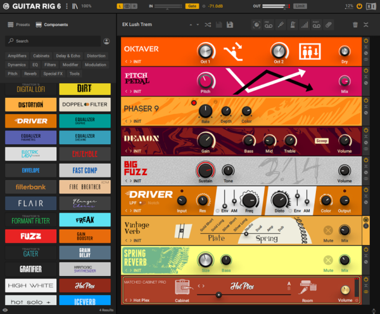Viewport: 380px width, 314px height.
Task: Open the POST tapedeck icon
Action: coord(317,25)
